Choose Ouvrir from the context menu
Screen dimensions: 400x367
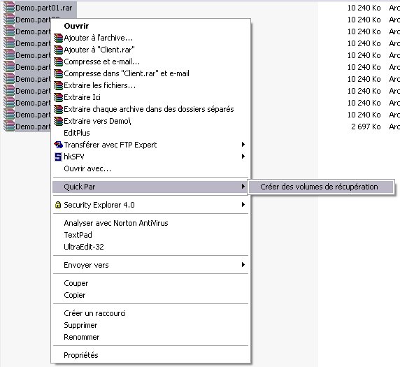click(x=150, y=26)
